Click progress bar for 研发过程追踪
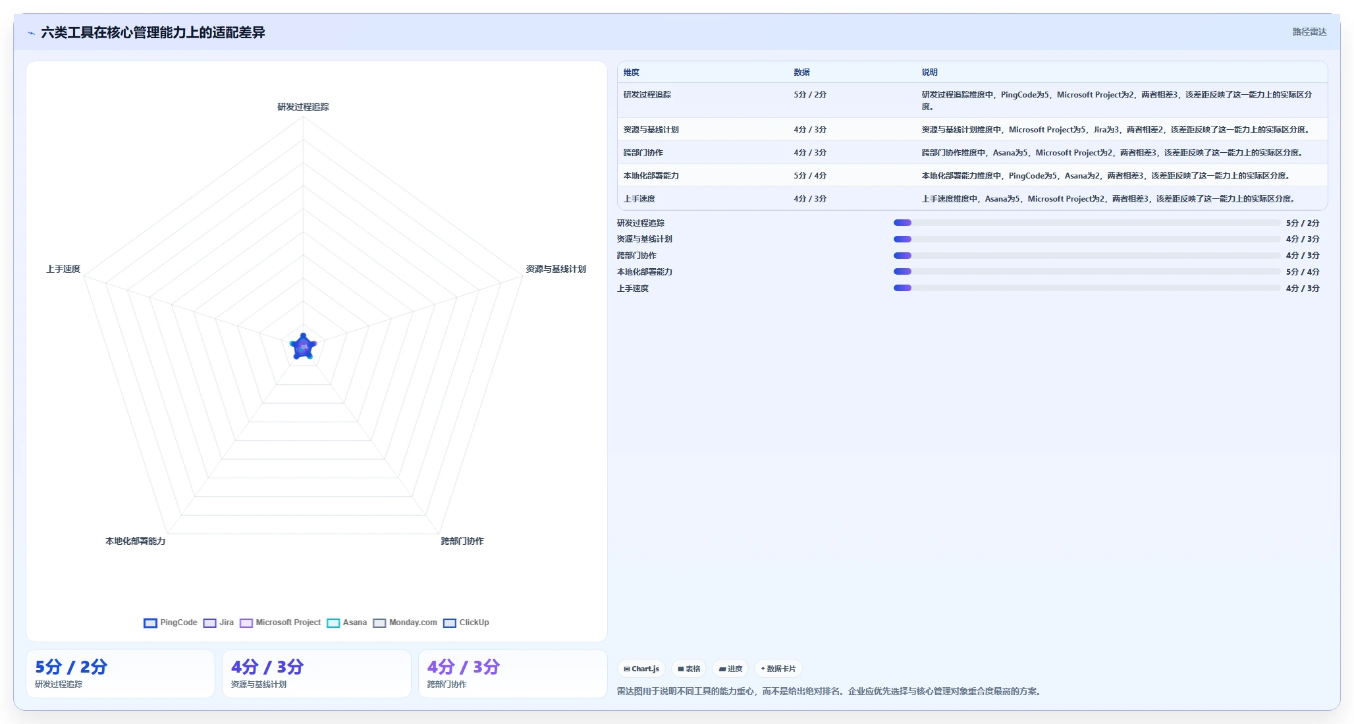The height and width of the screenshot is (724, 1354). pos(1087,223)
